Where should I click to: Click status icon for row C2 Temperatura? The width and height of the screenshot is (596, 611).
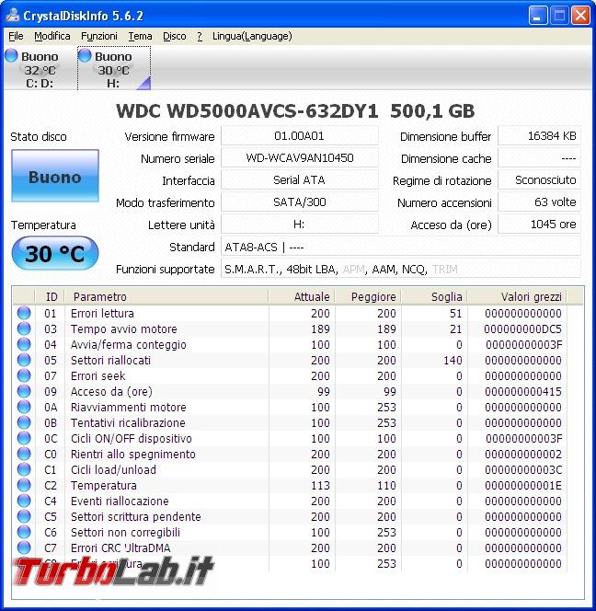point(24,485)
